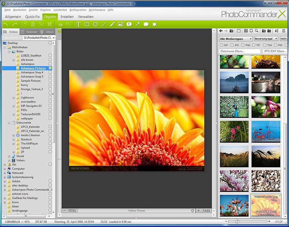The width and height of the screenshot is (289, 227).
Task: Click the zoom slider in status bar
Action: [x=237, y=222]
